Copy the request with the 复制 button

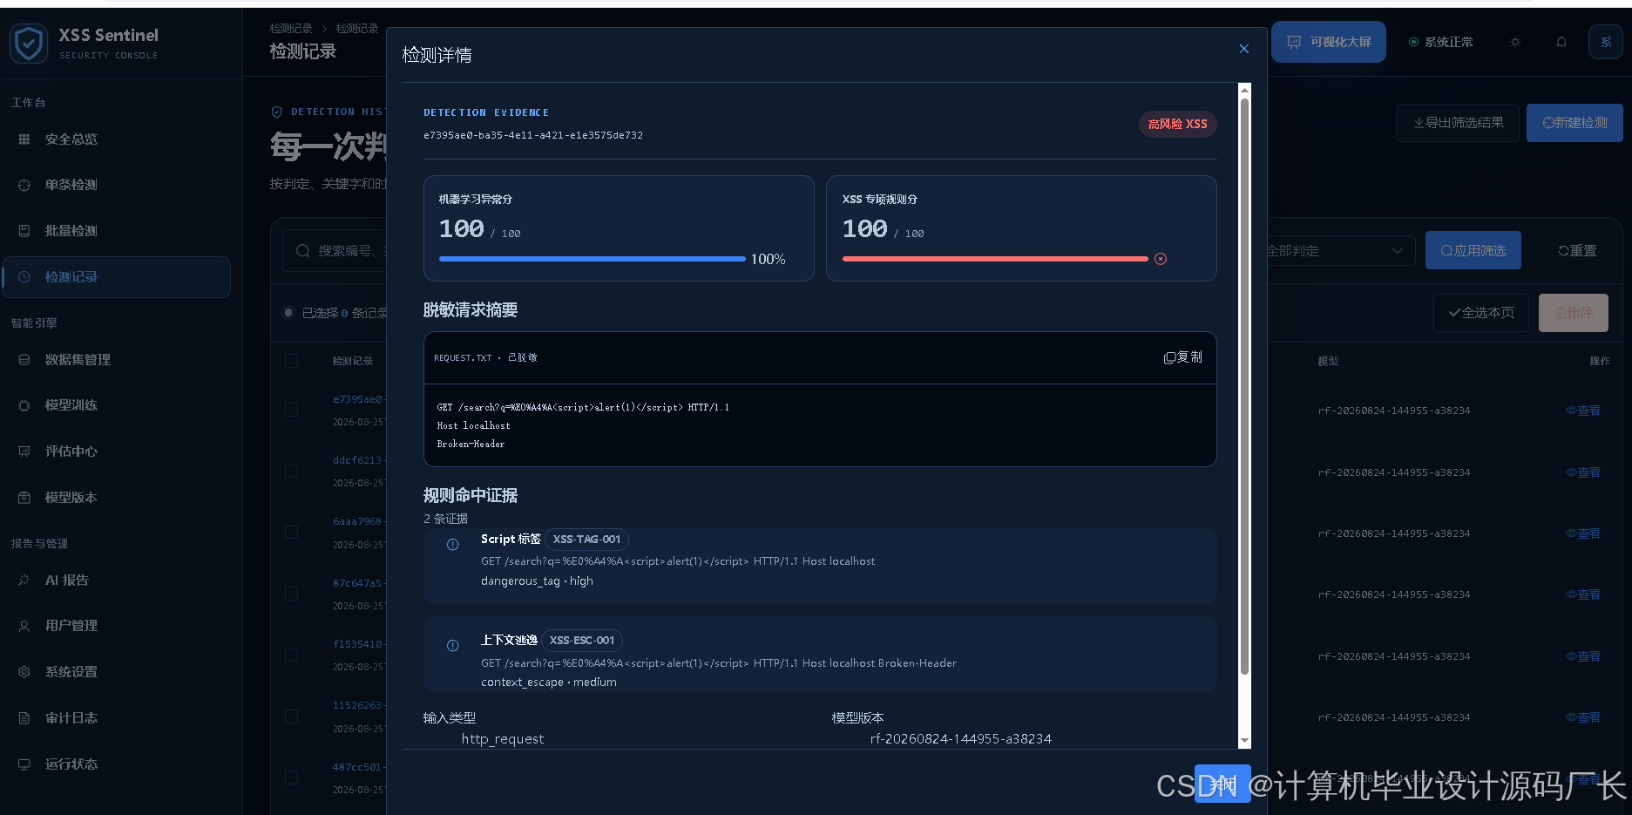(1183, 357)
